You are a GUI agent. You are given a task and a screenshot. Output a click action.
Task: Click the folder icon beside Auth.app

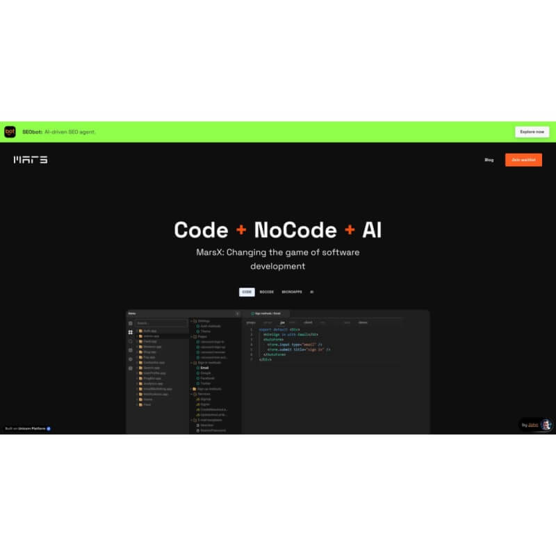pos(141,330)
